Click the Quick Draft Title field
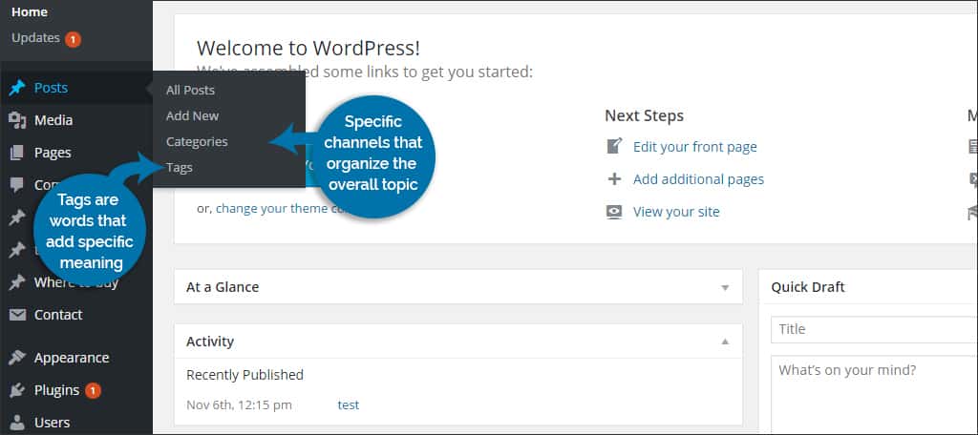978x435 pixels. (875, 329)
